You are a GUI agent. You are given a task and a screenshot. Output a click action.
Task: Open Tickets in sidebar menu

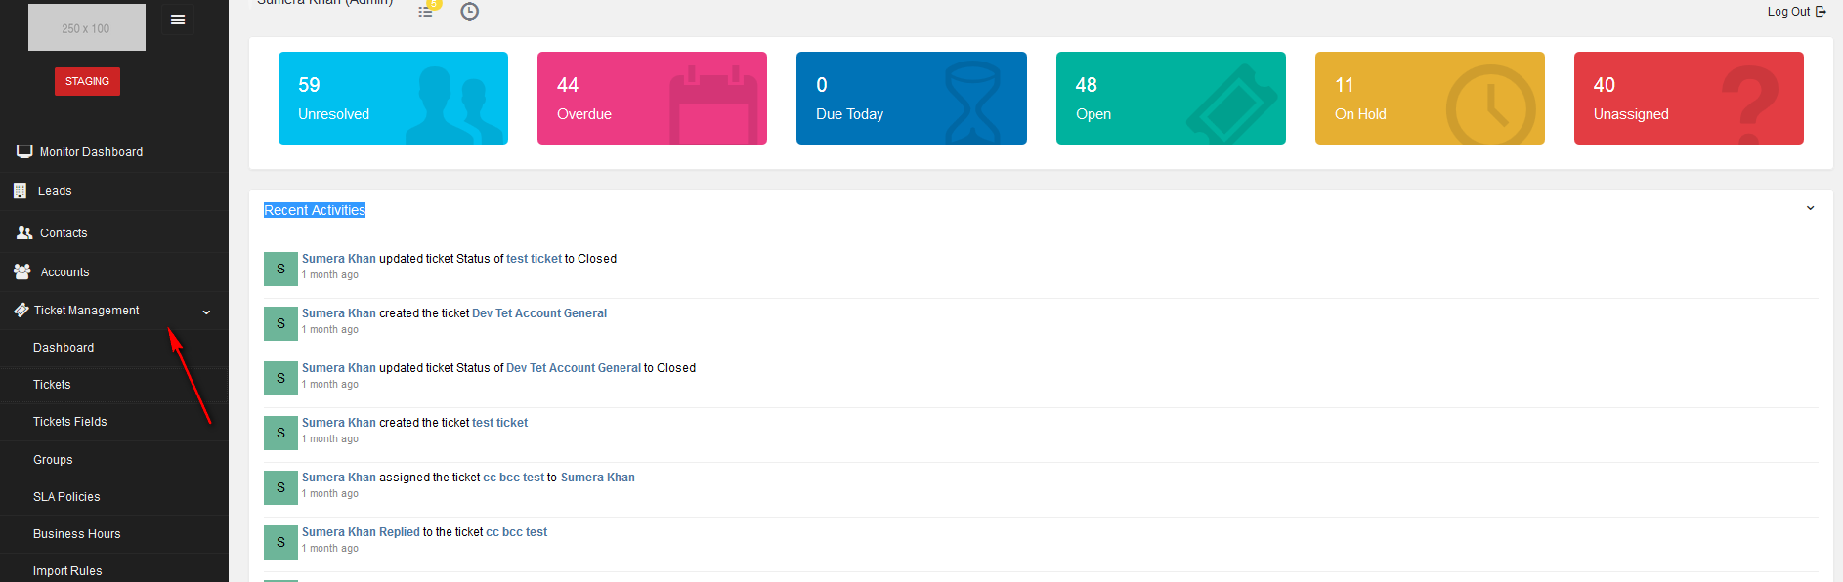tap(52, 385)
